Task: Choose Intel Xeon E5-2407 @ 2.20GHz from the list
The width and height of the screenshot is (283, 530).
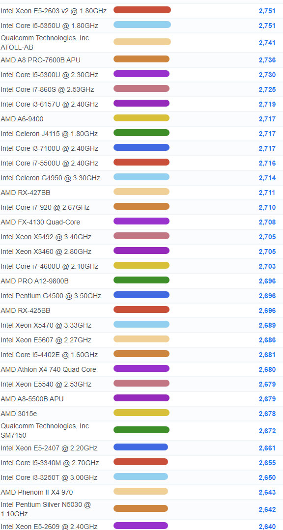Action: tap(49, 448)
